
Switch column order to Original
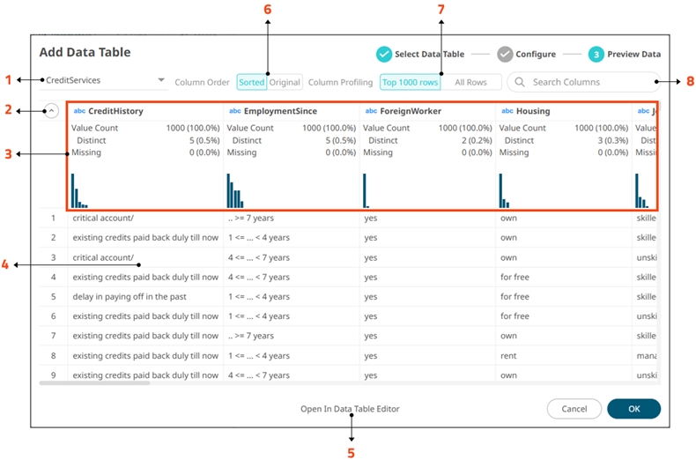tap(285, 82)
